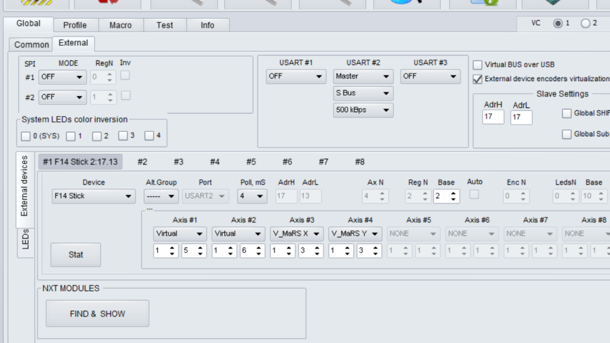The width and height of the screenshot is (610, 343).
Task: Open the SPI #1 mode dropdown
Action: [62, 78]
